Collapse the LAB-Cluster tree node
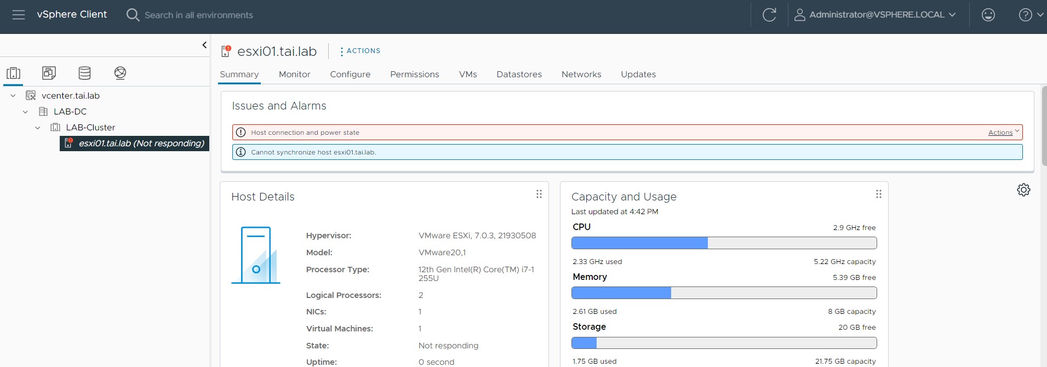The width and height of the screenshot is (1047, 367). point(37,128)
